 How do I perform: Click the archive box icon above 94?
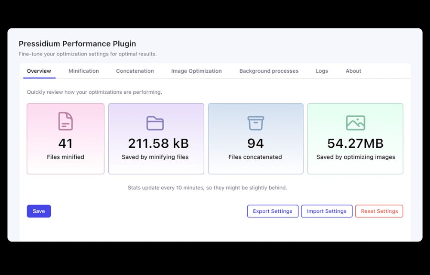click(x=255, y=123)
